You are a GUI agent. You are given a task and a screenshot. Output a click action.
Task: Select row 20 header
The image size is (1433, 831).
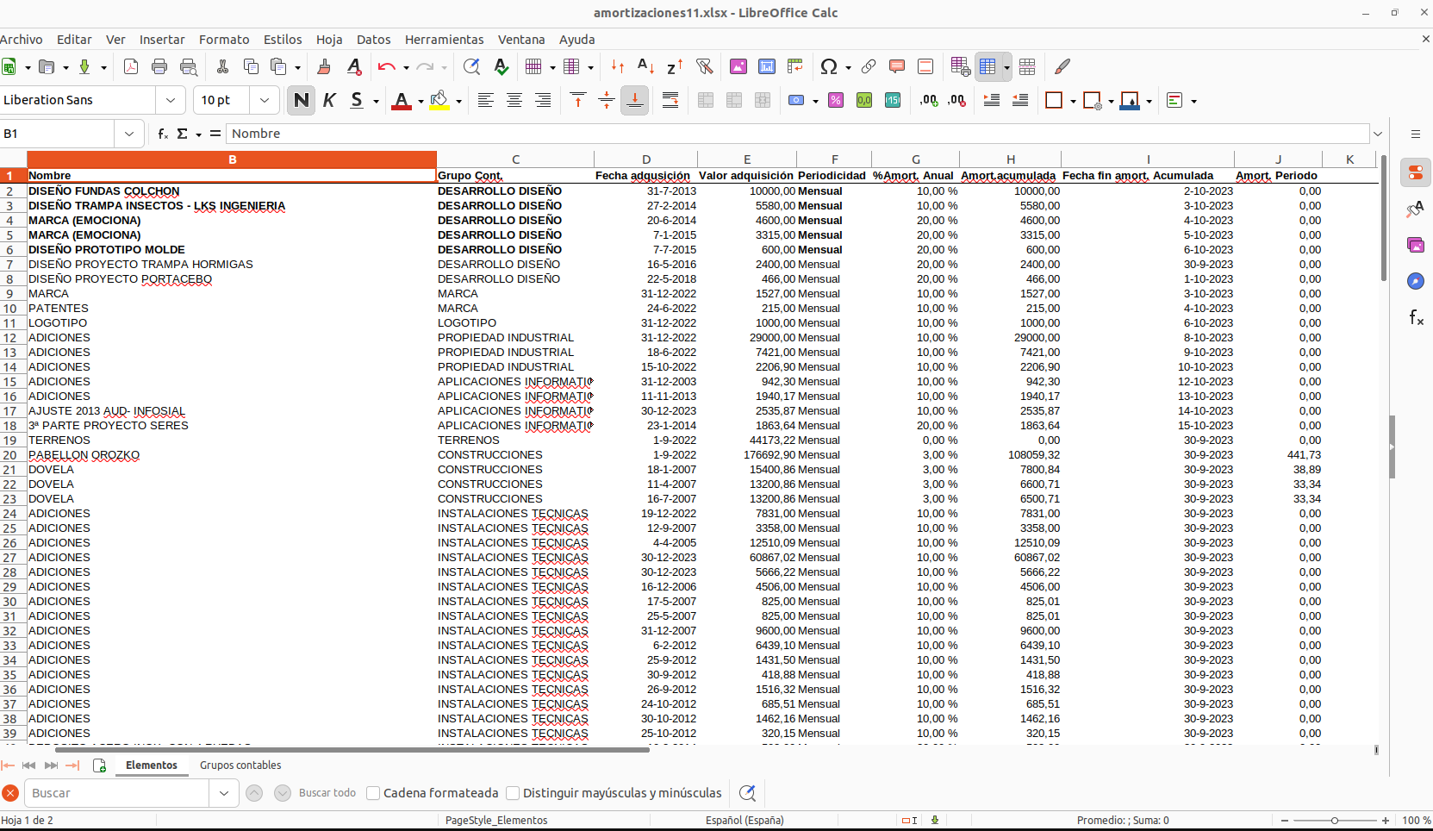13,455
